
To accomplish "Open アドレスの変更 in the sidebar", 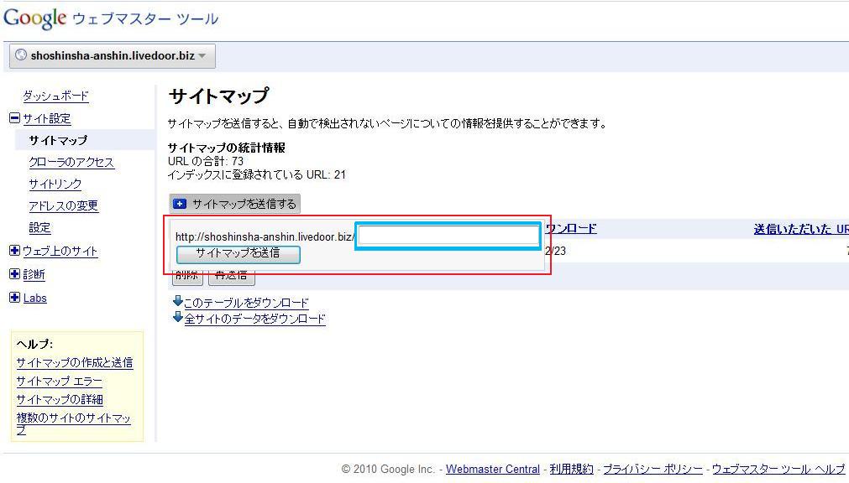I will pyautogui.click(x=63, y=205).
